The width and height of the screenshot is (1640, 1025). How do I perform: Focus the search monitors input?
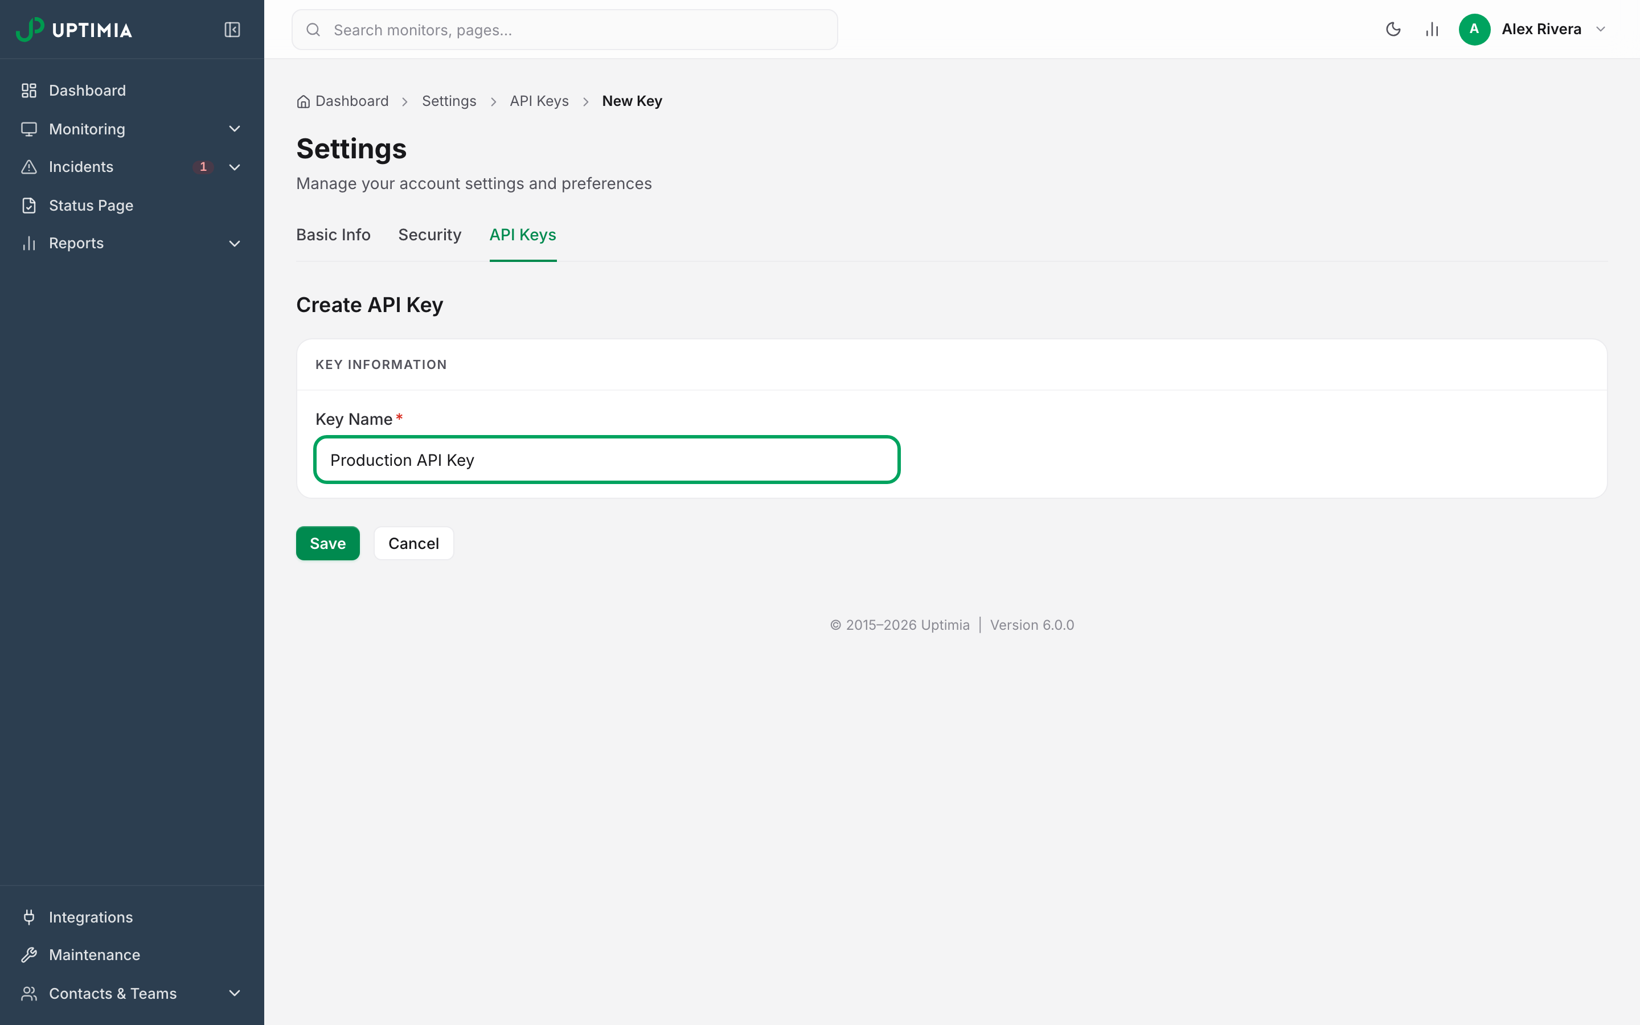pos(564,30)
